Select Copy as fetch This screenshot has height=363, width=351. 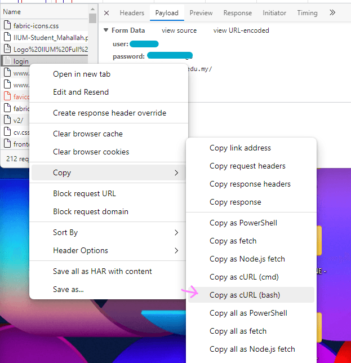click(251, 241)
